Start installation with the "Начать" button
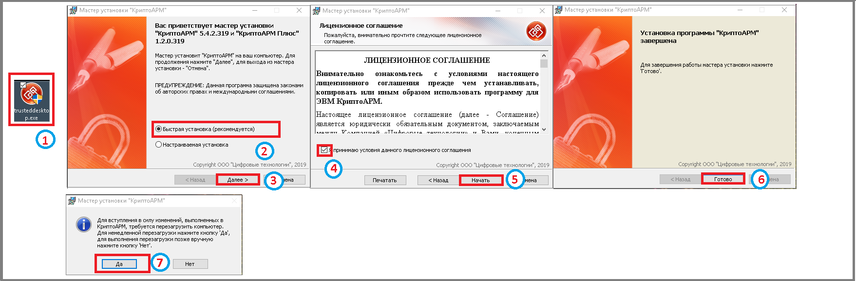 [x=480, y=180]
